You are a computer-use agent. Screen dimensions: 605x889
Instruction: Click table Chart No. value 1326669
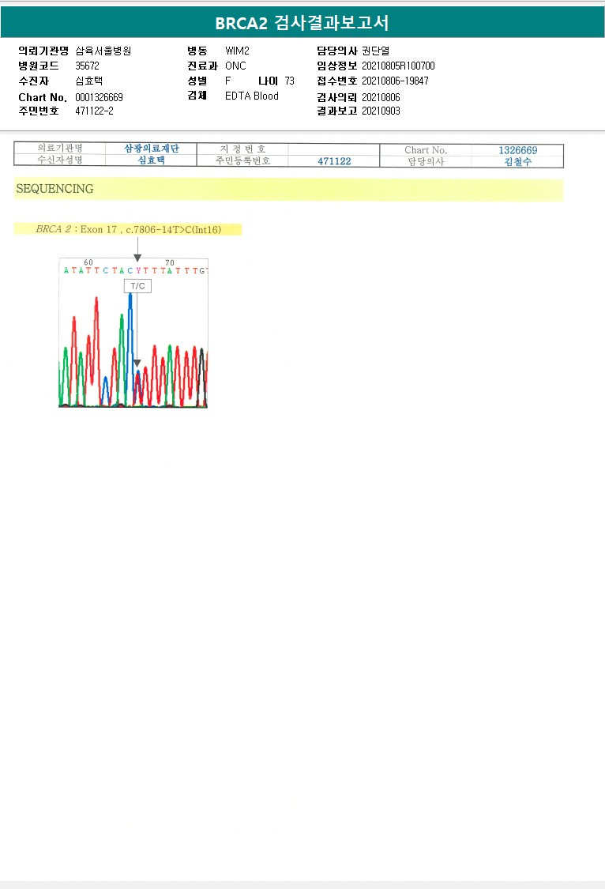click(x=518, y=150)
